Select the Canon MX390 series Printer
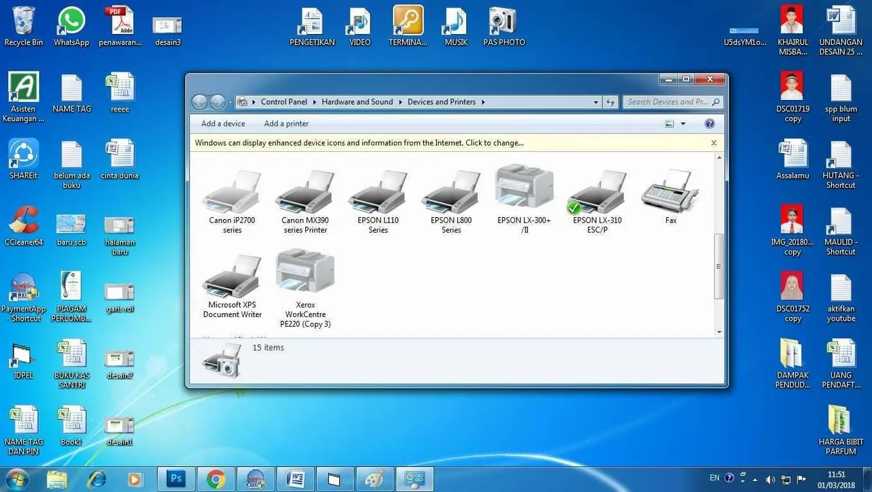The width and height of the screenshot is (872, 492). pos(305,201)
